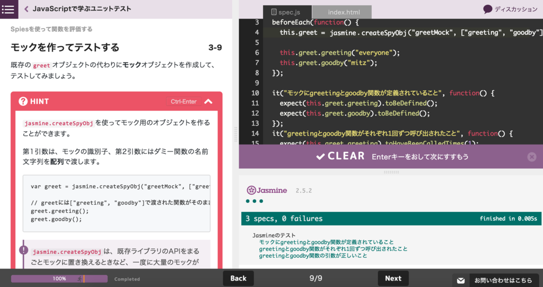Click code line 12 expect goodby toBeDefined

355,113
